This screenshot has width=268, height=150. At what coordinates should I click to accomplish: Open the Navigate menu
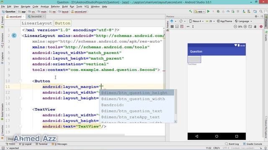point(26,7)
